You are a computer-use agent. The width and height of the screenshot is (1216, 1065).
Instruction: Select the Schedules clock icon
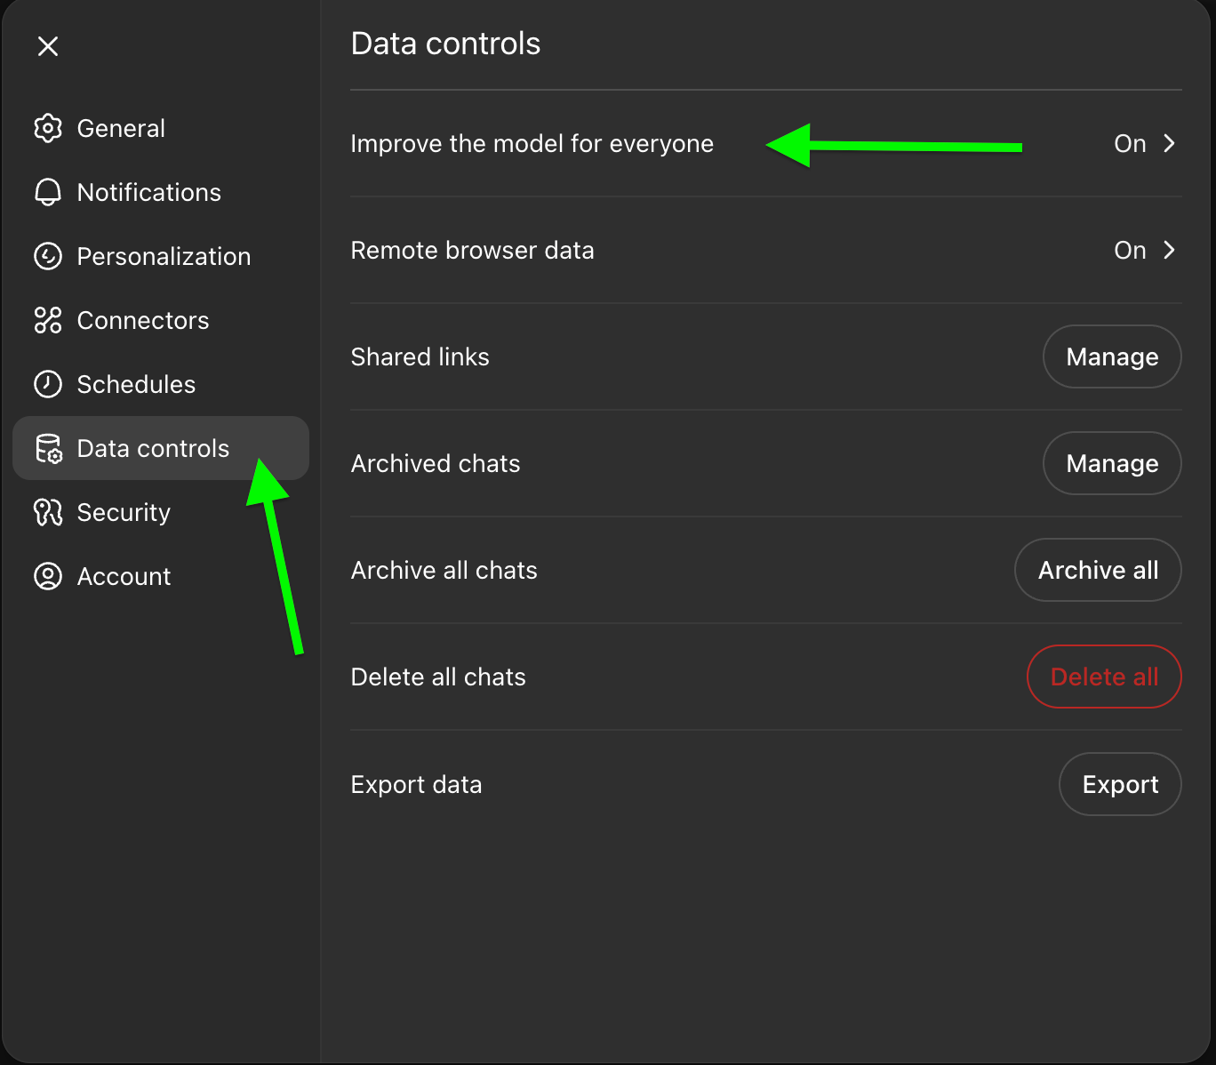(48, 384)
